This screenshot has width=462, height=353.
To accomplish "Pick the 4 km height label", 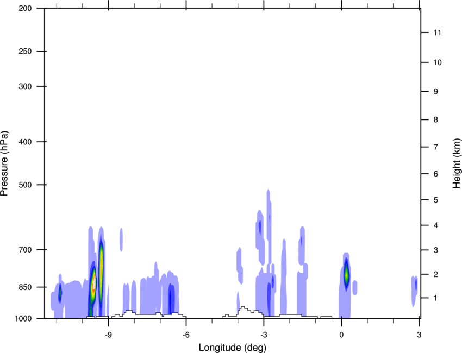I will click(436, 225).
